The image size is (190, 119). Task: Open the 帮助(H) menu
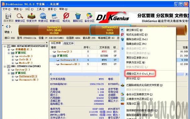tap(64, 9)
